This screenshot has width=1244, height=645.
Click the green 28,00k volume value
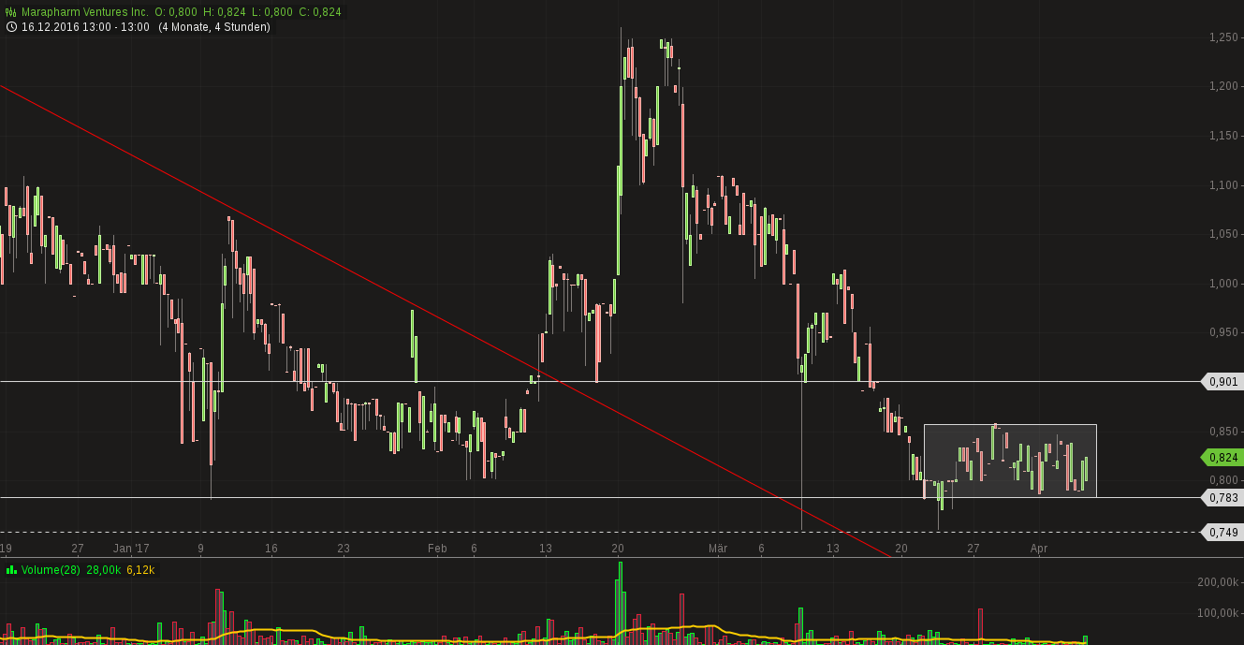click(106, 570)
